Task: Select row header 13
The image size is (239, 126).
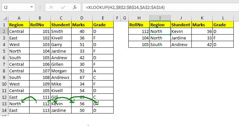Action: click(4, 104)
